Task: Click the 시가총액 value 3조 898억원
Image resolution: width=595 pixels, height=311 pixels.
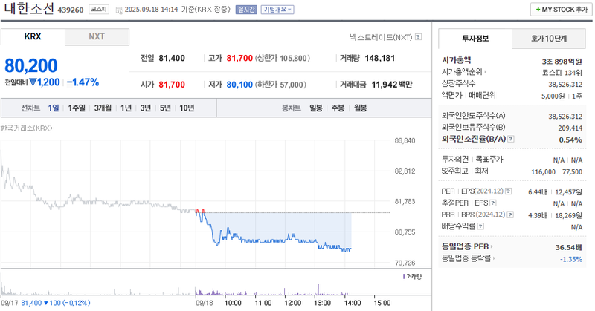Action: click(562, 62)
